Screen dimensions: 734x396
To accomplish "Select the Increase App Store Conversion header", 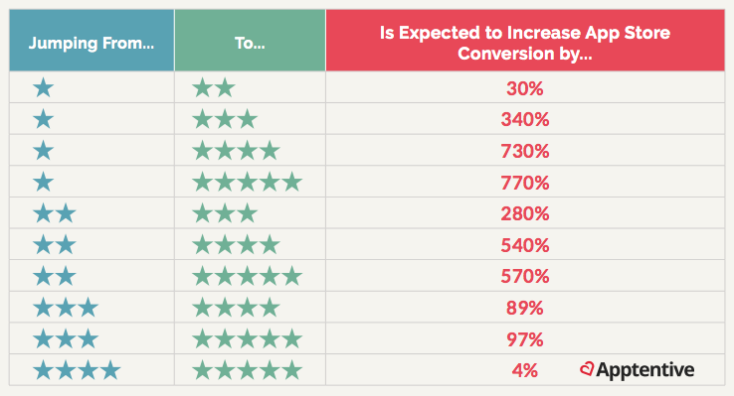I will 525,41.
